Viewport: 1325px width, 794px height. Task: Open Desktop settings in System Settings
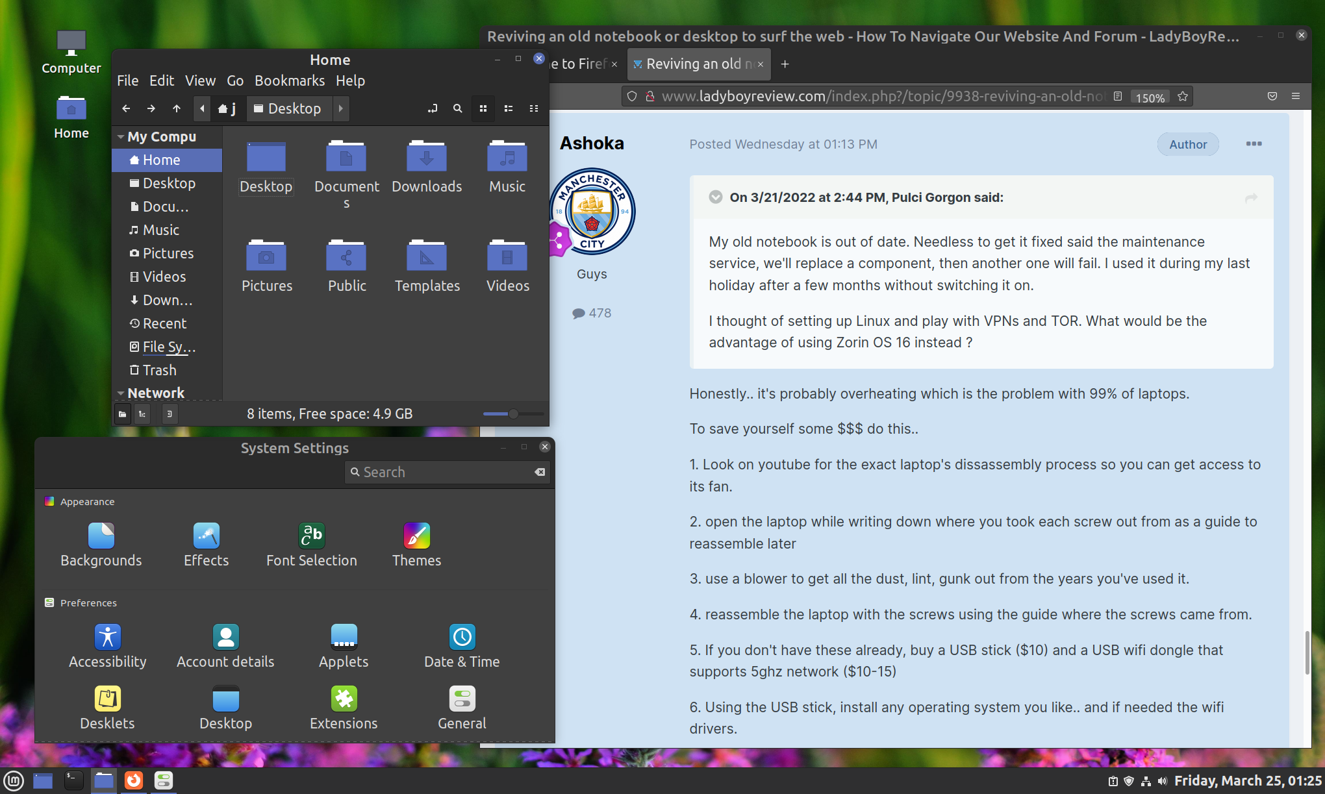pos(225,708)
